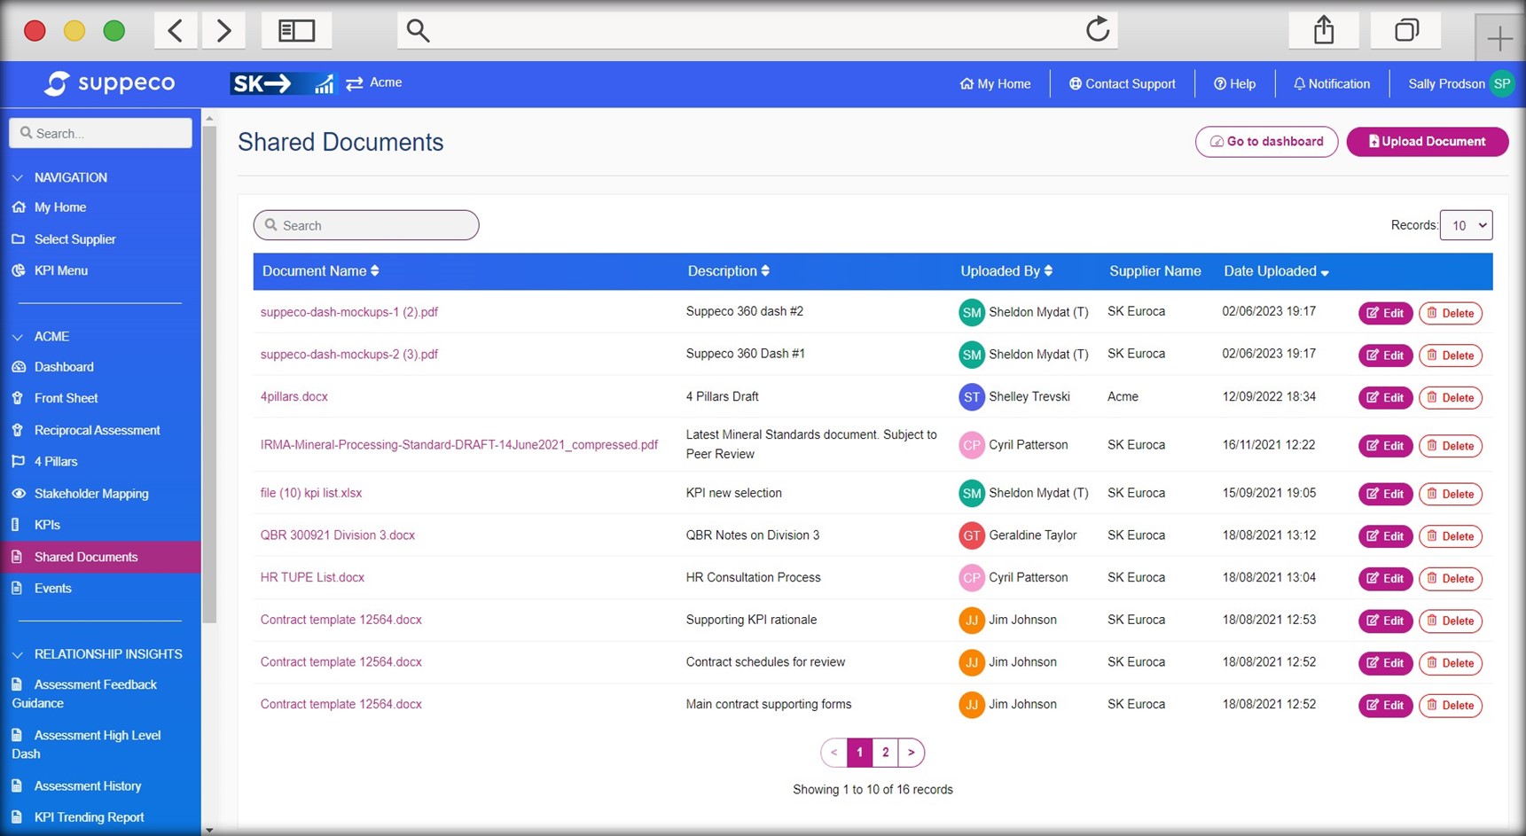Click the swap arrows icon beside Acme

(x=355, y=83)
